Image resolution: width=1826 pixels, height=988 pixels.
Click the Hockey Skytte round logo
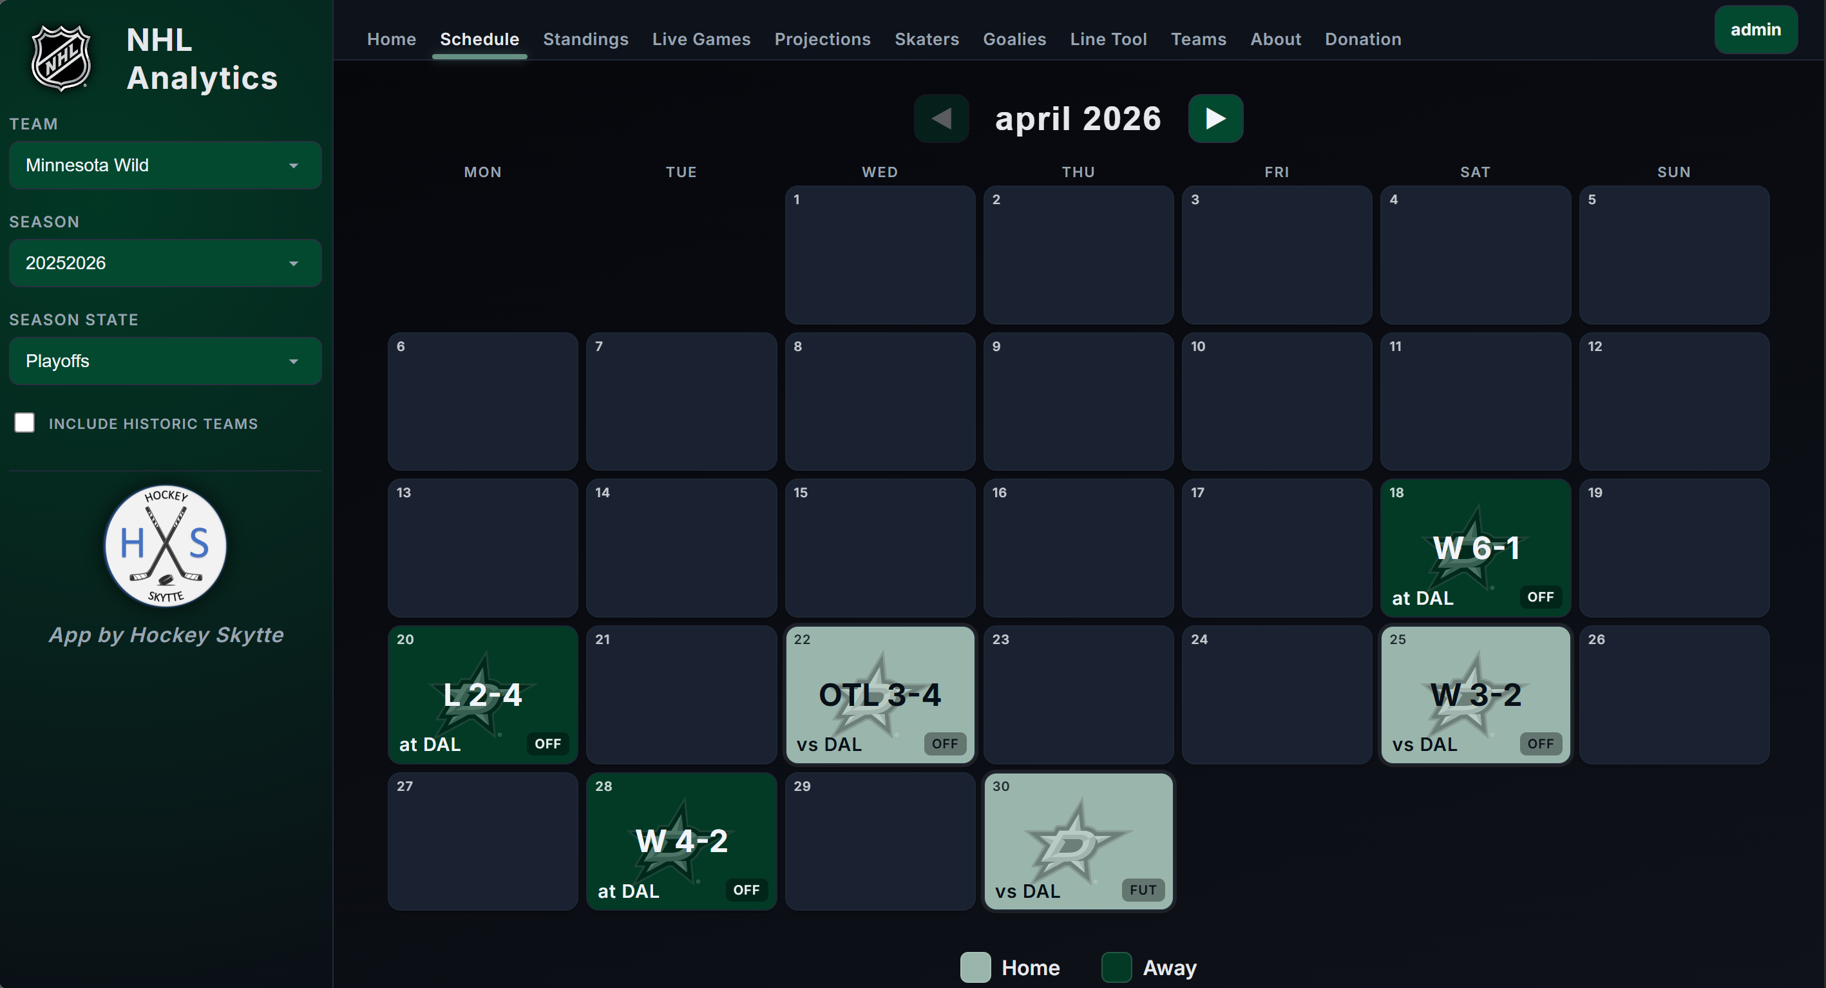point(165,546)
